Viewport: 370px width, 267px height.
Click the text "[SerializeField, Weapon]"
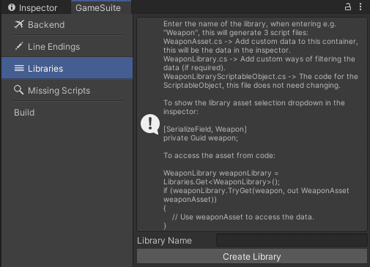[x=205, y=129]
